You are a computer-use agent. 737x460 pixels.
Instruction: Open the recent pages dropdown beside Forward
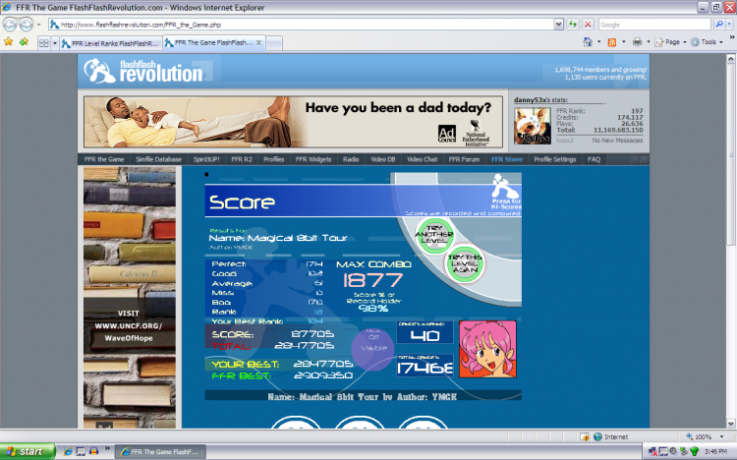coord(39,25)
